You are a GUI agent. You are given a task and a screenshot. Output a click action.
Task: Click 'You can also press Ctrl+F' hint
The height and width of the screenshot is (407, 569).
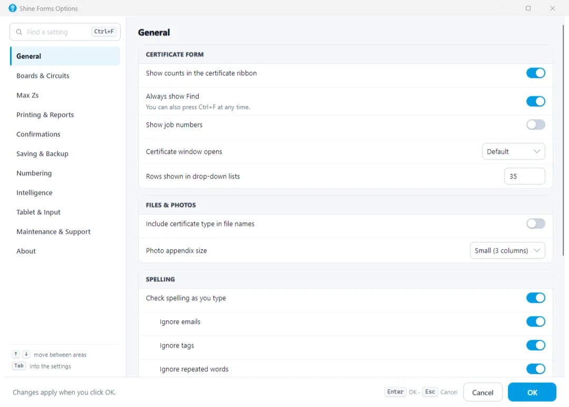point(198,107)
